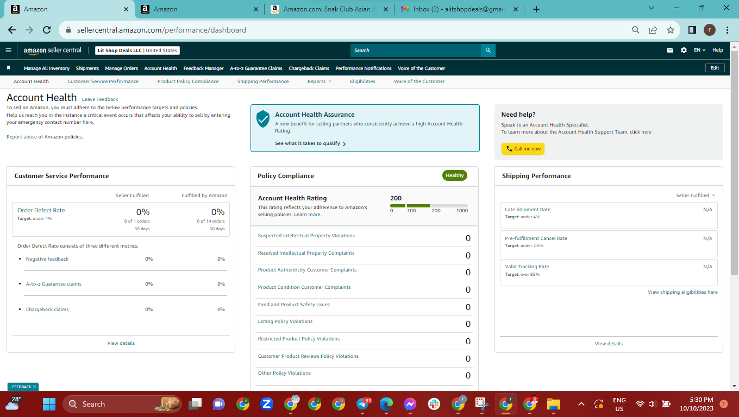Click View shipping eligibilities here
This screenshot has width=739, height=417.
(682, 292)
